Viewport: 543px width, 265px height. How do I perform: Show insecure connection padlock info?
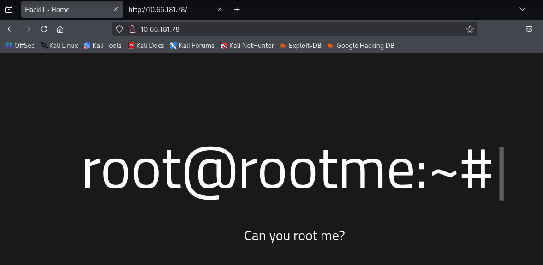pos(131,29)
